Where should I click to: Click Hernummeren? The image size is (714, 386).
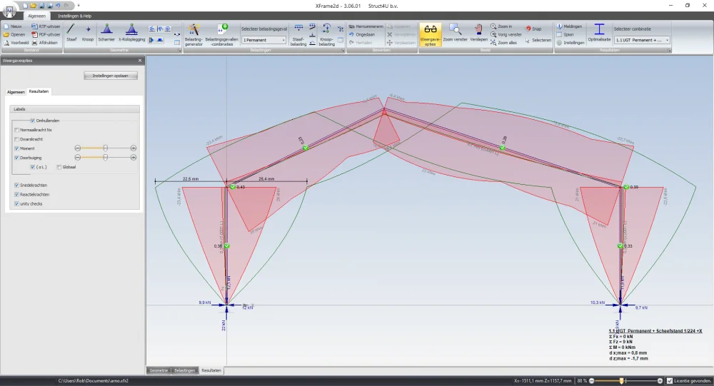pyautogui.click(x=366, y=26)
